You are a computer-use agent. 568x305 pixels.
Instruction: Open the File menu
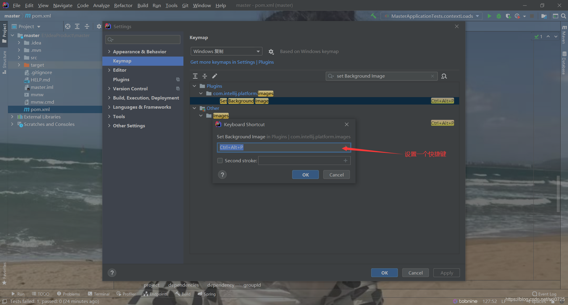click(17, 5)
